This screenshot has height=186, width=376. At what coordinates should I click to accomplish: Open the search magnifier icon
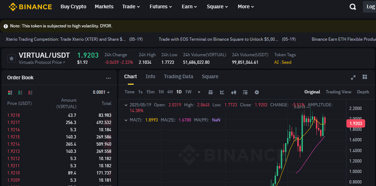coord(353,7)
